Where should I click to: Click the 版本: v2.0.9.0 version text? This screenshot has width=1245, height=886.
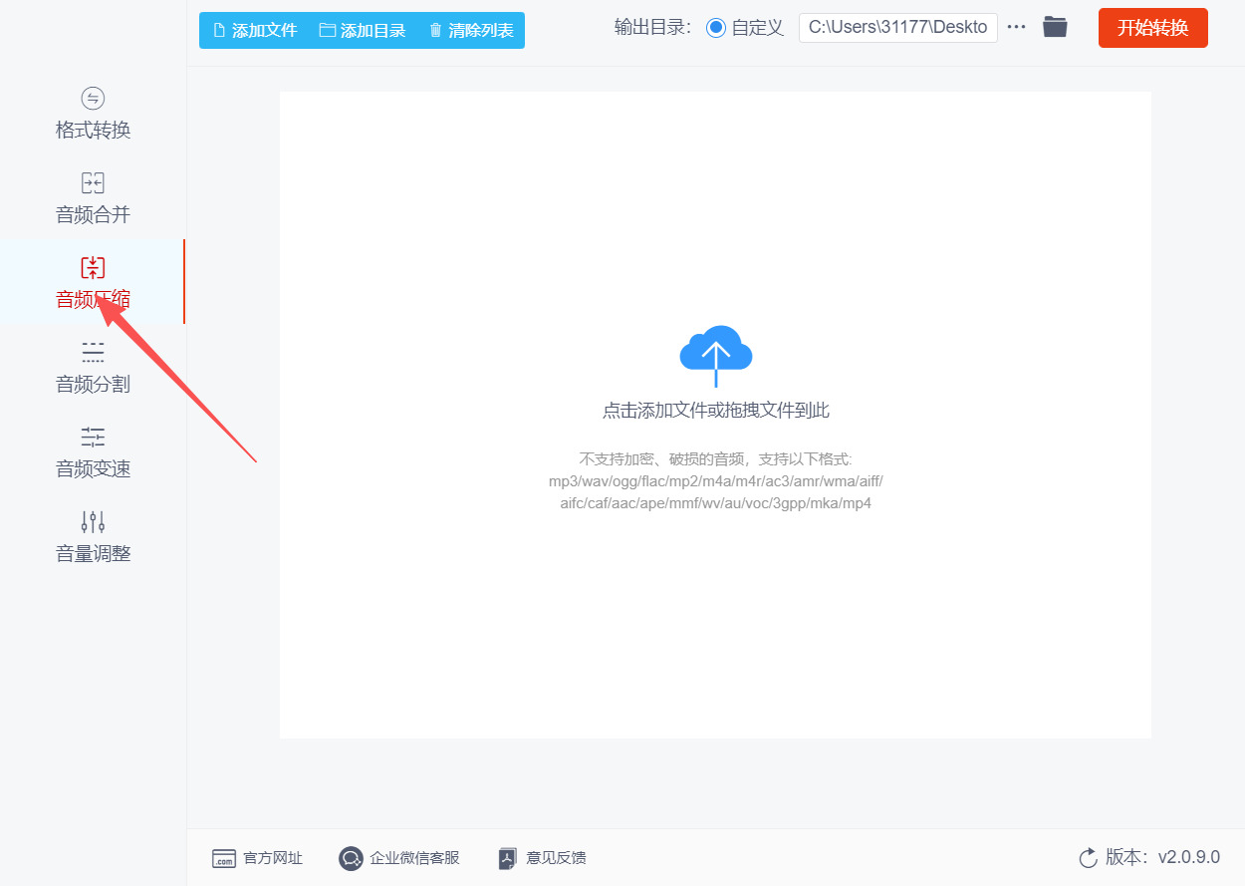tap(1162, 858)
